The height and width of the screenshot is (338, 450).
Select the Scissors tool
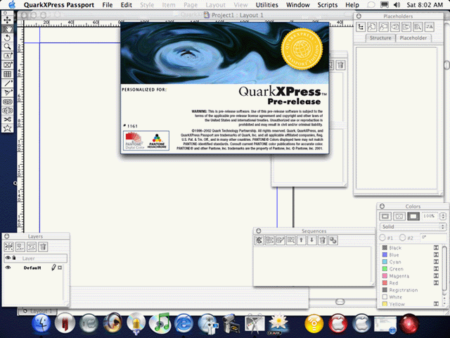(x=7, y=120)
